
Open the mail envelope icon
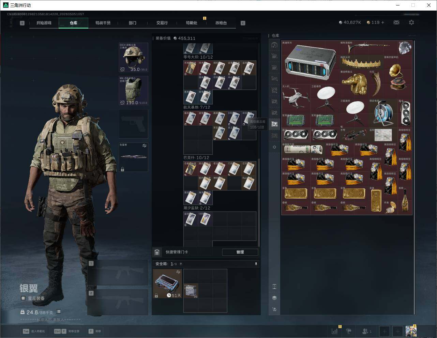(x=396, y=22)
